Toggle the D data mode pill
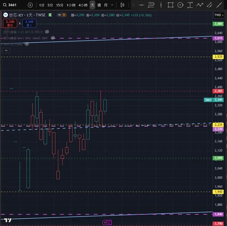Screen dimensions: 227x226 tap(62, 15)
